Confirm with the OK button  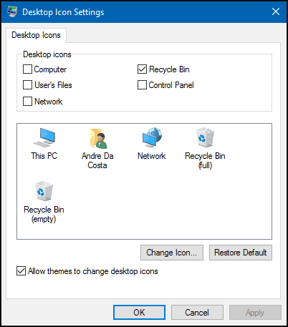pyautogui.click(x=139, y=312)
